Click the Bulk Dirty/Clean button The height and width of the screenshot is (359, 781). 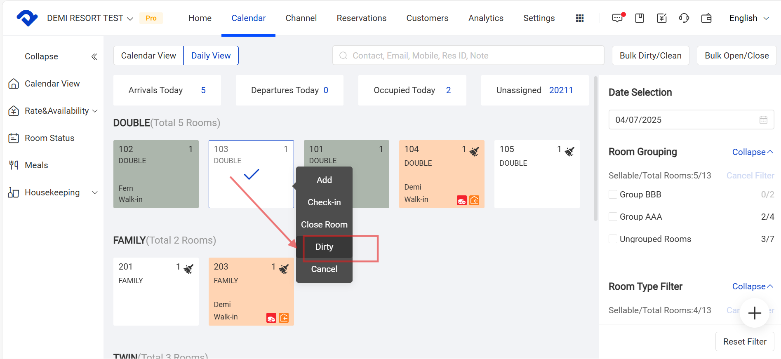650,56
